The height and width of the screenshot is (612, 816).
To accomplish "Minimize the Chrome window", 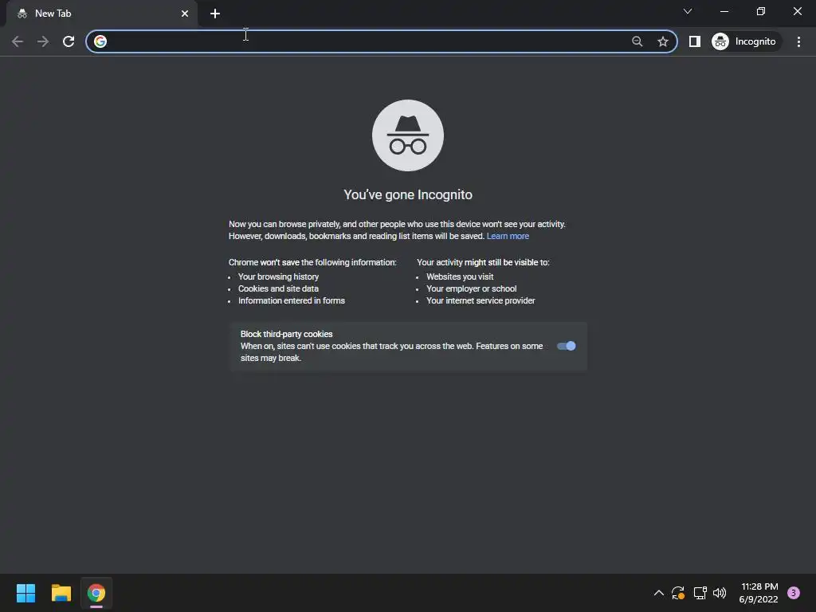I will (x=724, y=11).
